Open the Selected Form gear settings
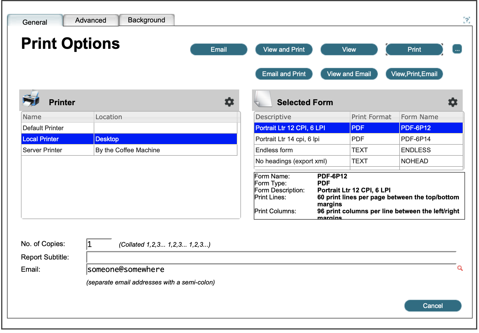This screenshot has width=479, height=333. tap(453, 102)
